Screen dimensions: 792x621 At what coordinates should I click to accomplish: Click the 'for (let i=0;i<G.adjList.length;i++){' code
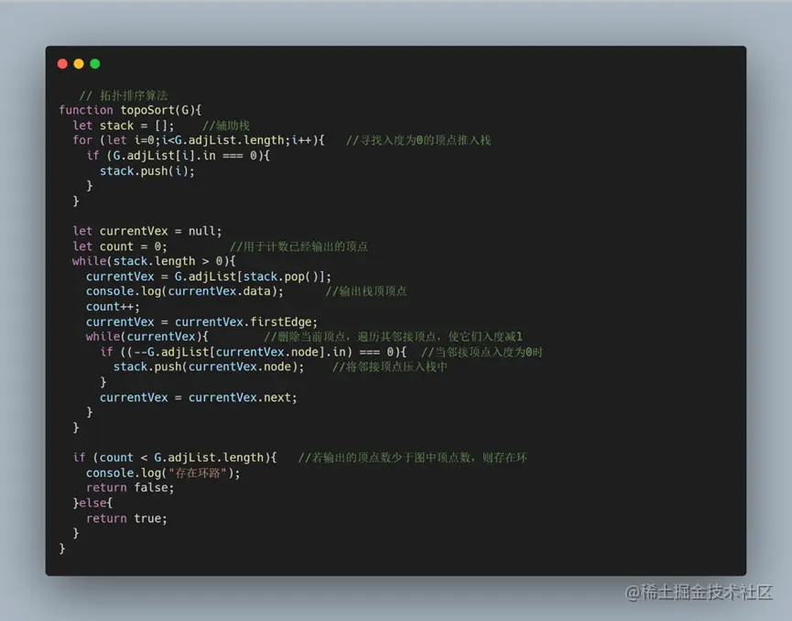click(199, 140)
